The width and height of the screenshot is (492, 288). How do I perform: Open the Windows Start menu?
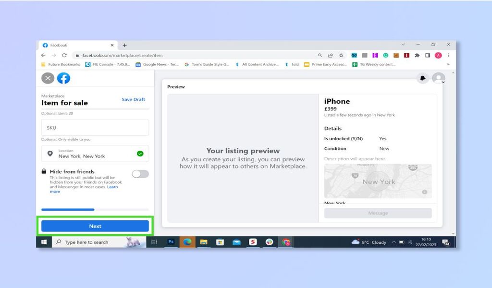pyautogui.click(x=44, y=242)
